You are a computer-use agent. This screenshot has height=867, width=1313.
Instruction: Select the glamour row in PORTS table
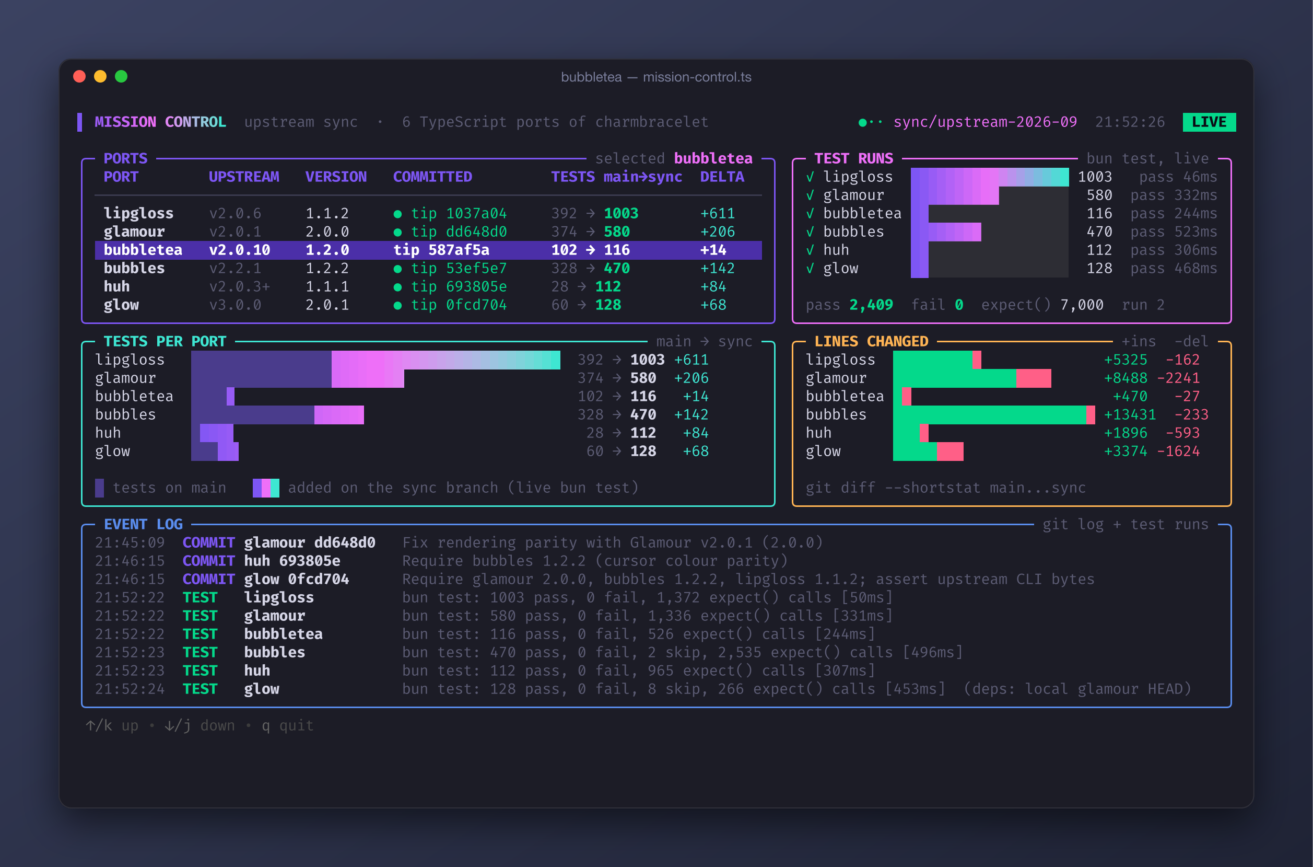pos(428,232)
